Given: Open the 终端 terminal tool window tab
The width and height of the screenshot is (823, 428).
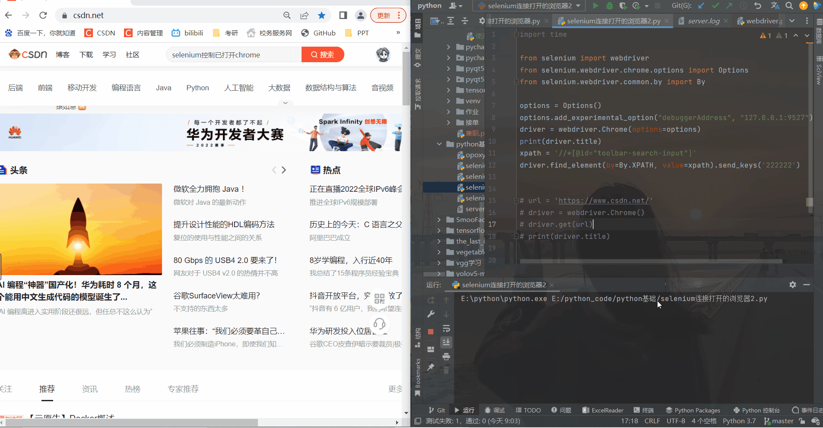Looking at the screenshot, I should tap(644, 410).
